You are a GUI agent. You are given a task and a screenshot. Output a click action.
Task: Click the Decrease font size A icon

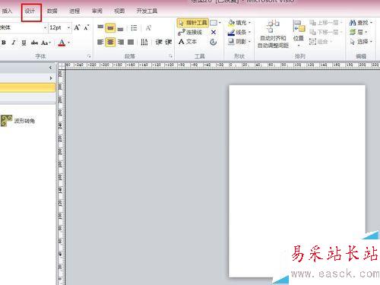(86, 27)
